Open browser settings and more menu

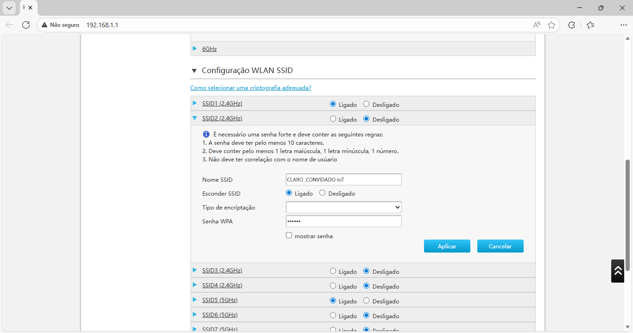tap(623, 25)
